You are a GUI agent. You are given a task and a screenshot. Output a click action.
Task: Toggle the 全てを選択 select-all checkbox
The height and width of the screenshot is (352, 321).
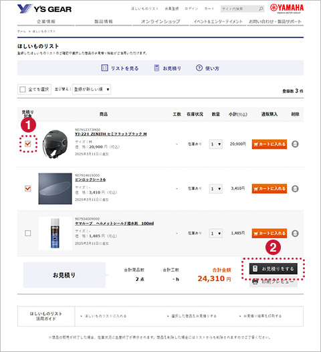coord(23,90)
